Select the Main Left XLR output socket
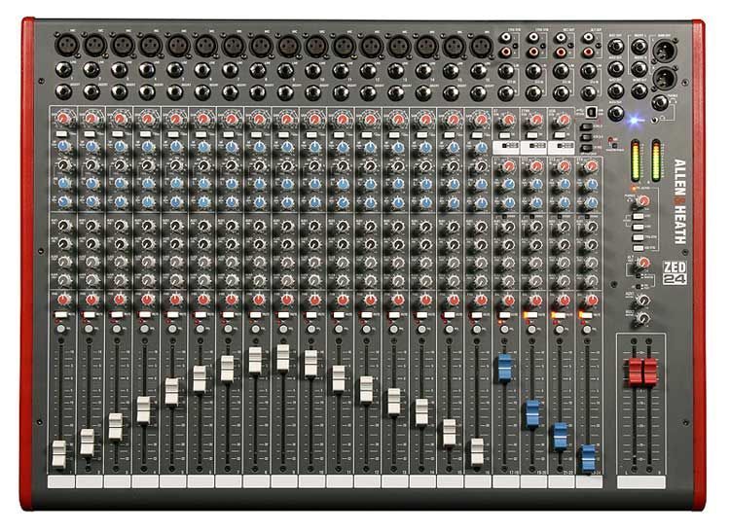 pyautogui.click(x=665, y=50)
